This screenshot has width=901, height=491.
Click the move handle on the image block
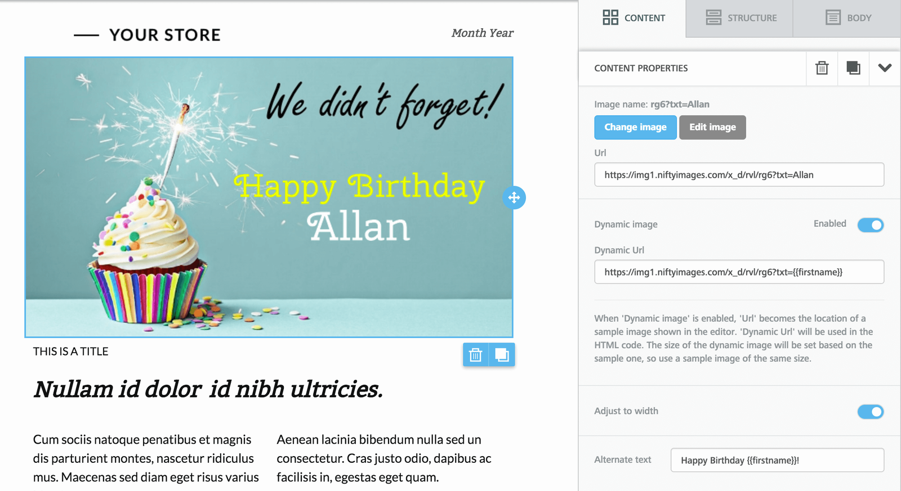[514, 197]
